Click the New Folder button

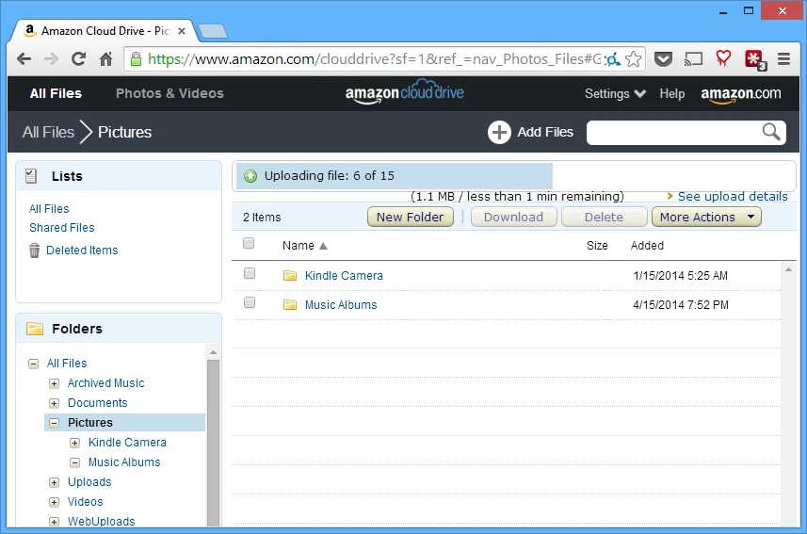tap(411, 217)
